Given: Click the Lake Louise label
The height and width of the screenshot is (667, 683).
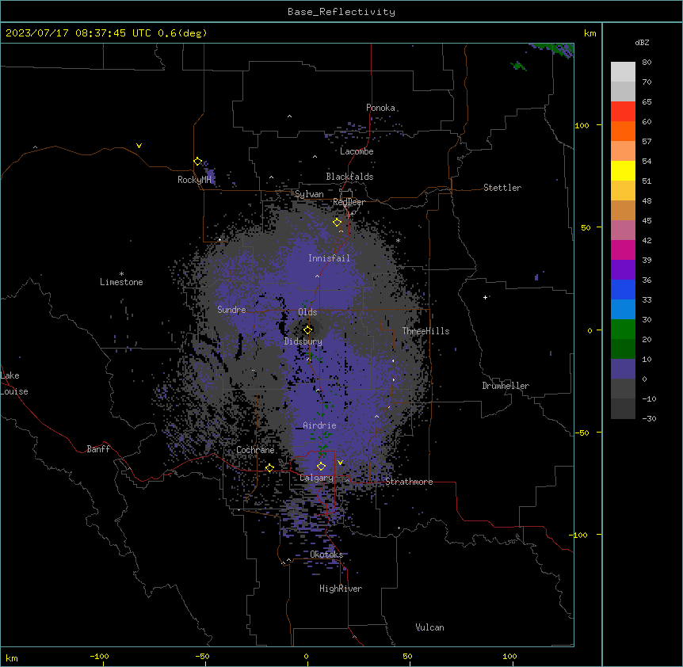Looking at the screenshot, I should [13, 383].
